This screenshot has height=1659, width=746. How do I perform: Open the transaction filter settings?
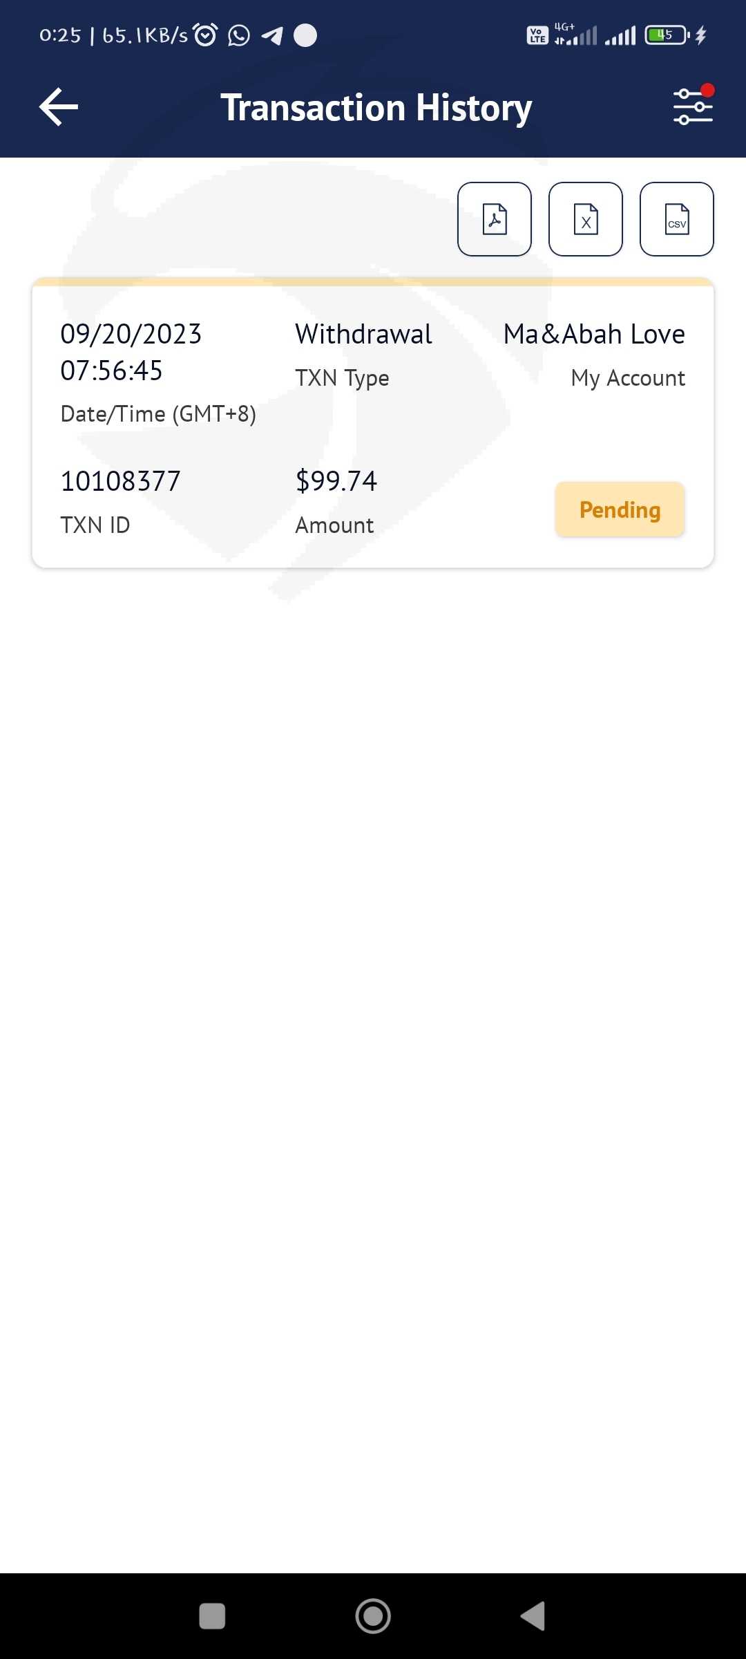693,106
